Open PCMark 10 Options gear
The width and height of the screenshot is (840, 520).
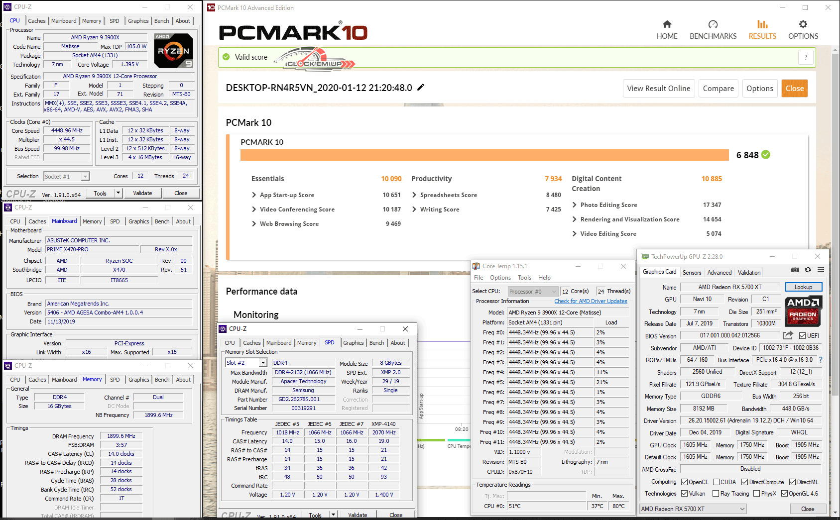tap(803, 24)
